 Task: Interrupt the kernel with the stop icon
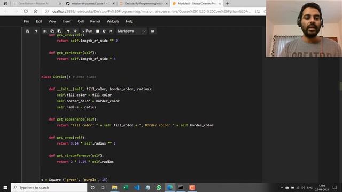pyautogui.click(x=98, y=31)
